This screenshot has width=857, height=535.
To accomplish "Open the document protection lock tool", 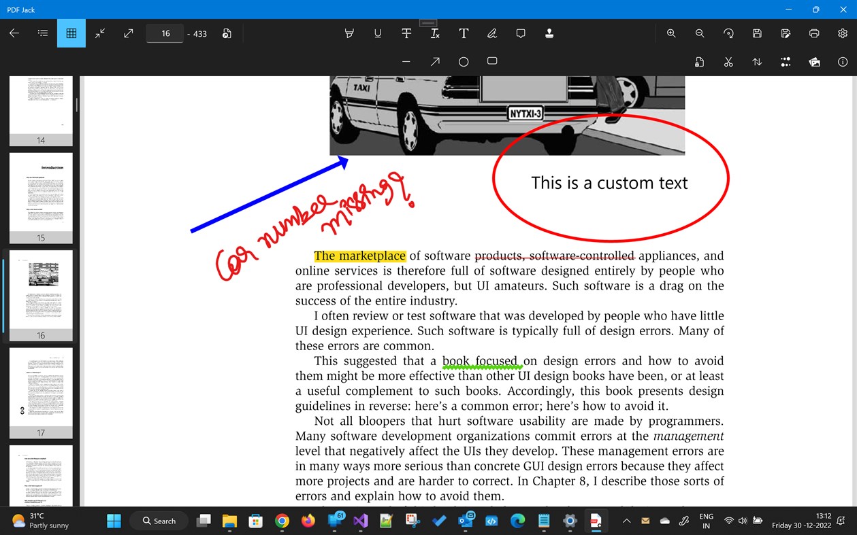I will coord(699,61).
